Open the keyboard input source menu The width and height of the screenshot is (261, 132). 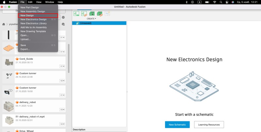(199, 2)
